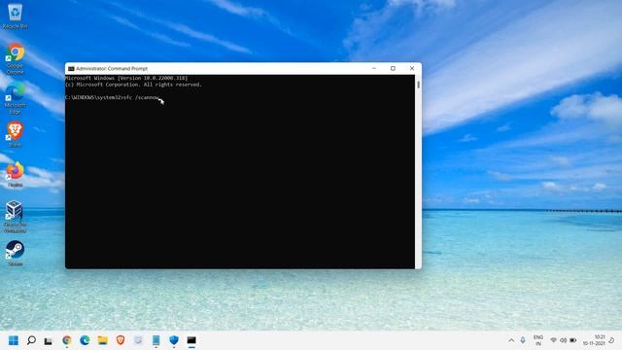Open the blue phone-shaped taskbar app

pos(155,340)
